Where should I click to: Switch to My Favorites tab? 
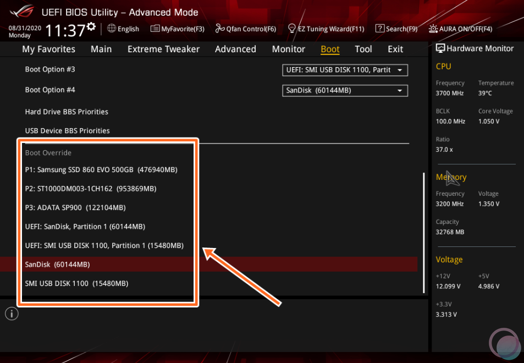coord(49,49)
